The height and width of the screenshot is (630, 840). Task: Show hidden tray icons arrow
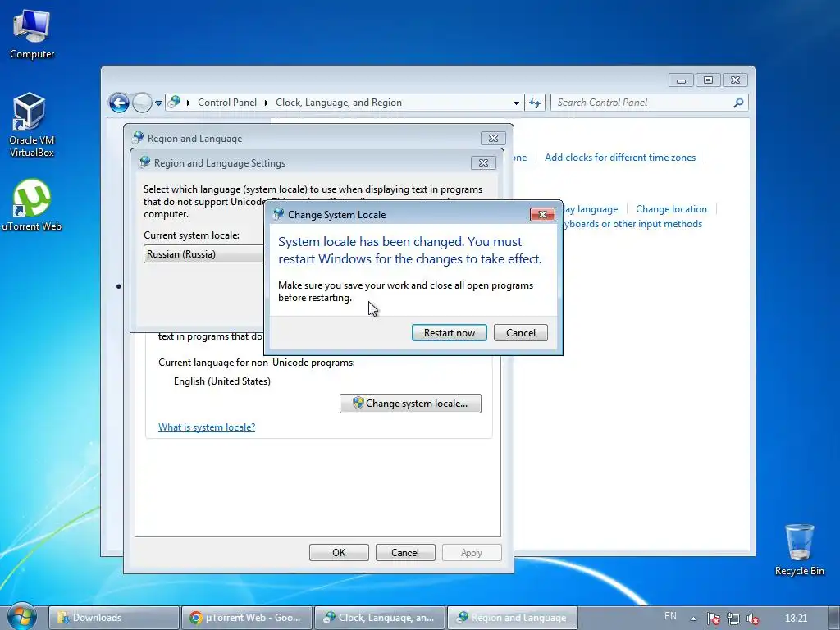693,619
